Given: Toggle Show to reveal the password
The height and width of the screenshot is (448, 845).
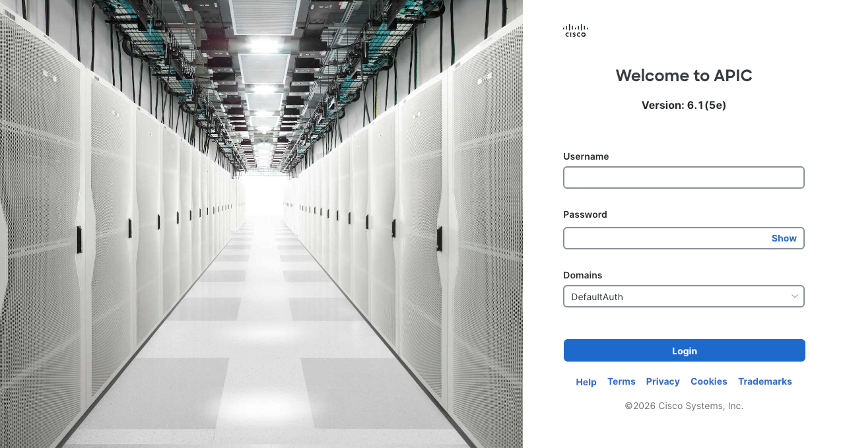Looking at the screenshot, I should pos(784,238).
